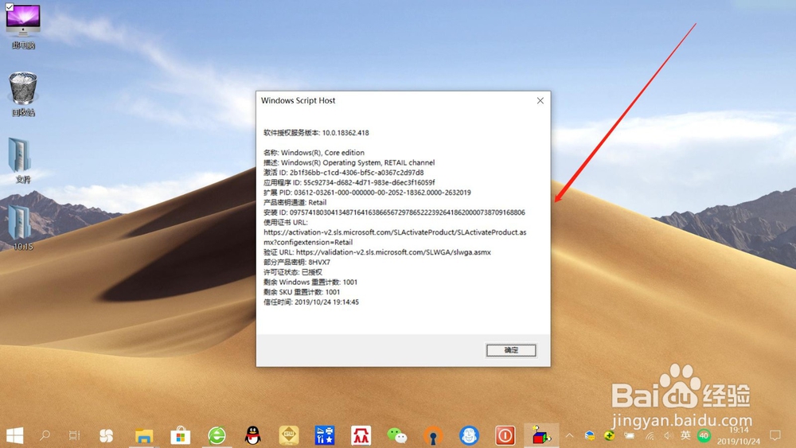Click the 应用程序 ID line
This screenshot has height=448, width=796.
(x=349, y=183)
